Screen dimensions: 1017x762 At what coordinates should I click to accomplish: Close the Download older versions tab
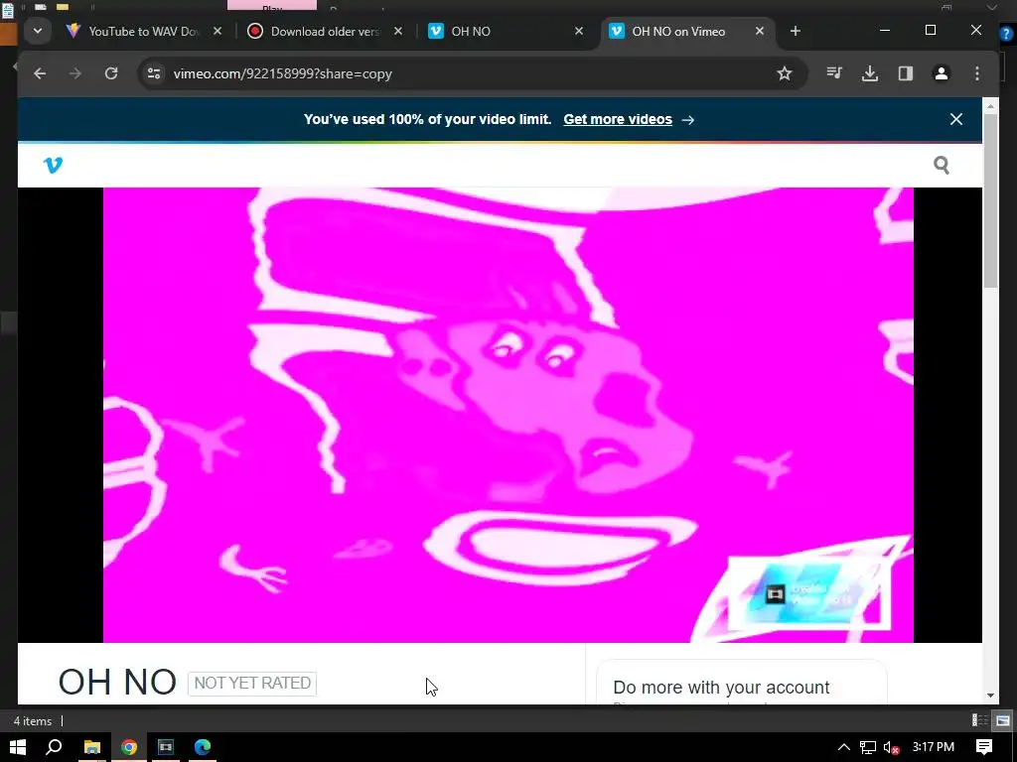click(x=398, y=31)
